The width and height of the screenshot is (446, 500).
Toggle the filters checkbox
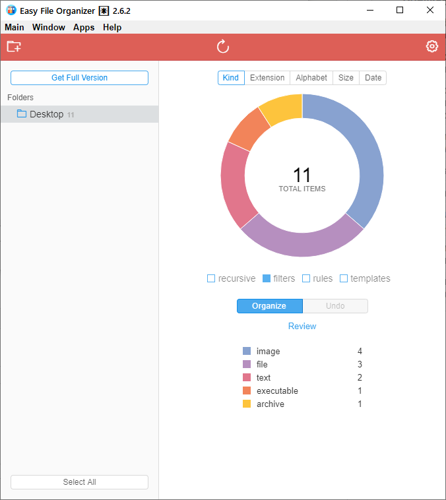coord(267,278)
